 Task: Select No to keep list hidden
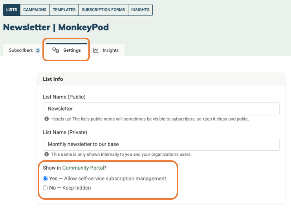(45, 188)
